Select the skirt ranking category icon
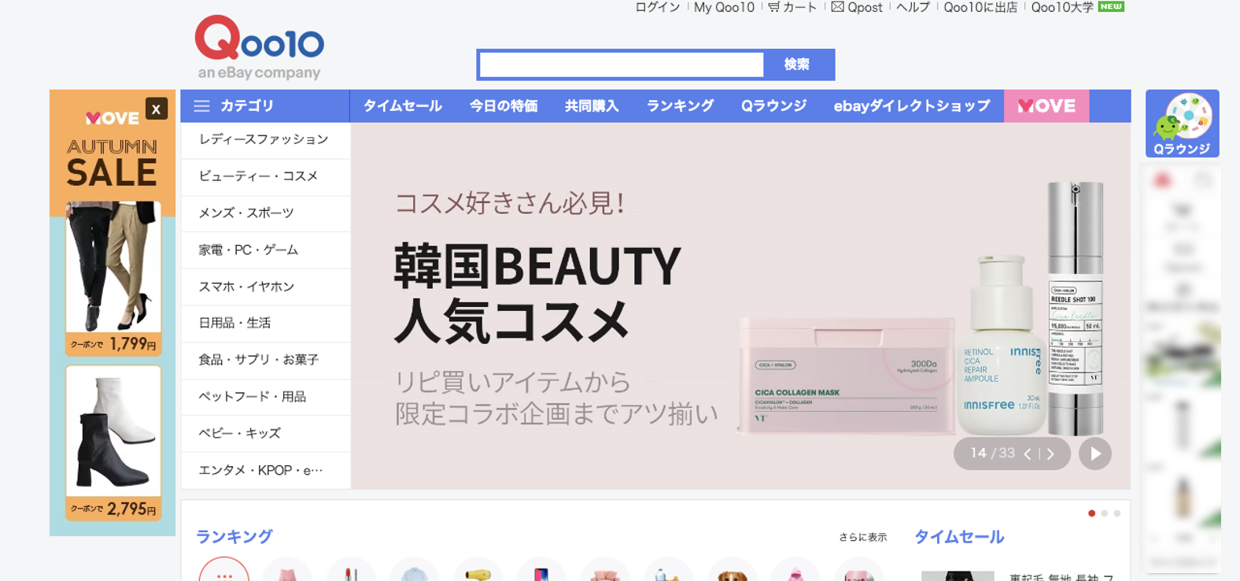 click(287, 570)
